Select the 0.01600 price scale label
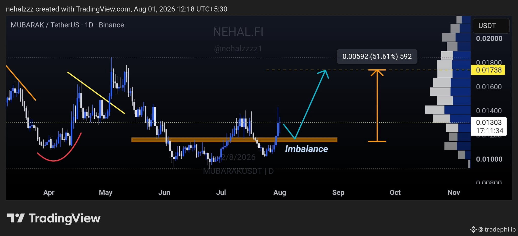 (x=489, y=87)
